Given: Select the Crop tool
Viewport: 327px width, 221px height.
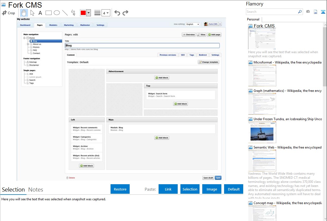Looking at the screenshot, I should (x=8, y=13).
